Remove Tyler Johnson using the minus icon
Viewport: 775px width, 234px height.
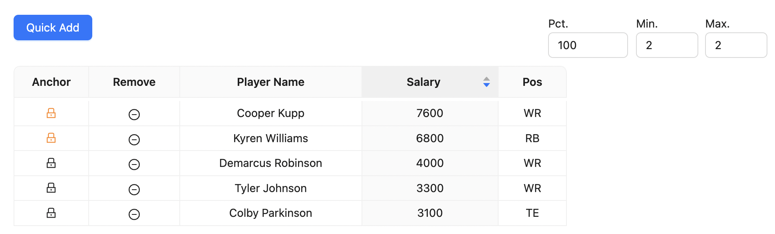(134, 189)
